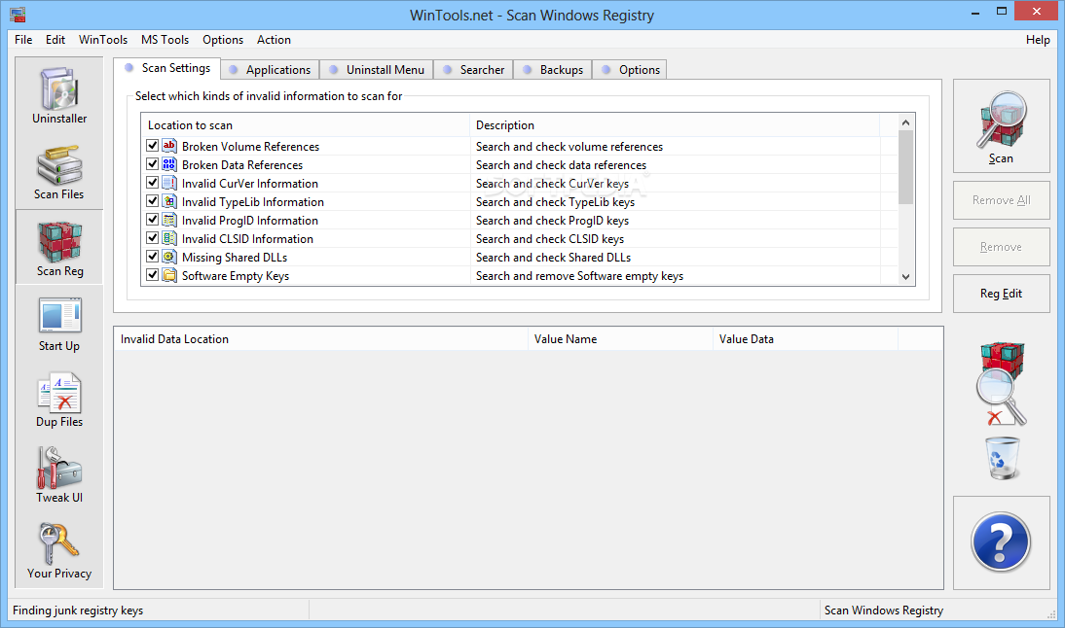Click the blue question mark help icon

[x=1001, y=541]
